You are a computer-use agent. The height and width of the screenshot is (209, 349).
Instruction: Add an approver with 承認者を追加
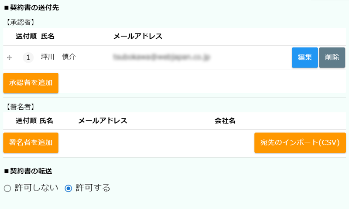click(31, 83)
